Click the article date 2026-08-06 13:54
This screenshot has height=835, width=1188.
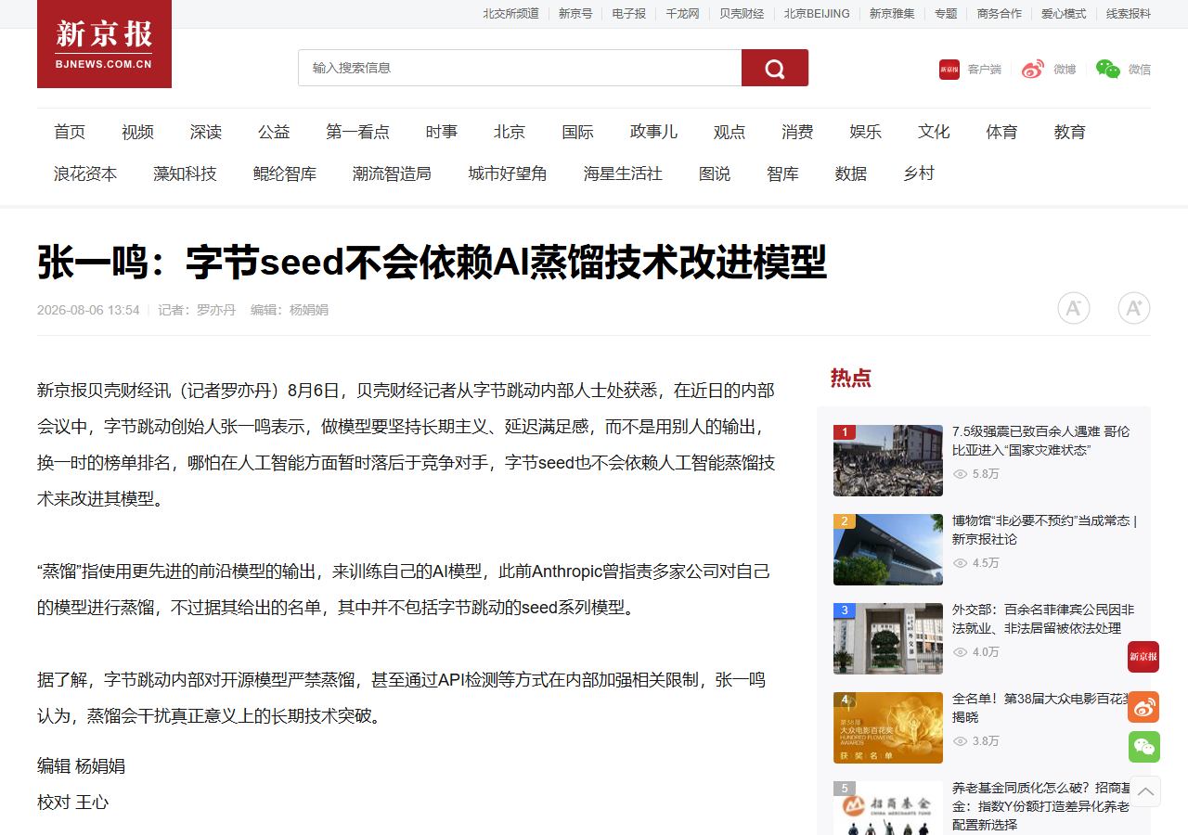[88, 310]
